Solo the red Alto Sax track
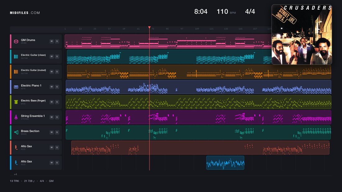342x192 pixels. (57, 147)
